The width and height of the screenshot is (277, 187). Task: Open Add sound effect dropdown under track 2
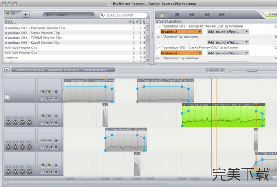coord(228,53)
